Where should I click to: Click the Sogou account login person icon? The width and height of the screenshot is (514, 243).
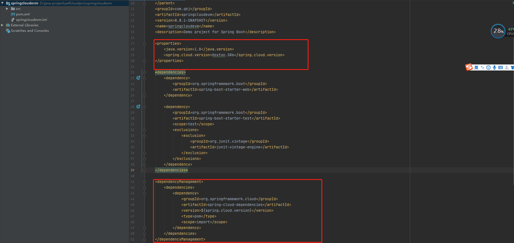pos(507,67)
